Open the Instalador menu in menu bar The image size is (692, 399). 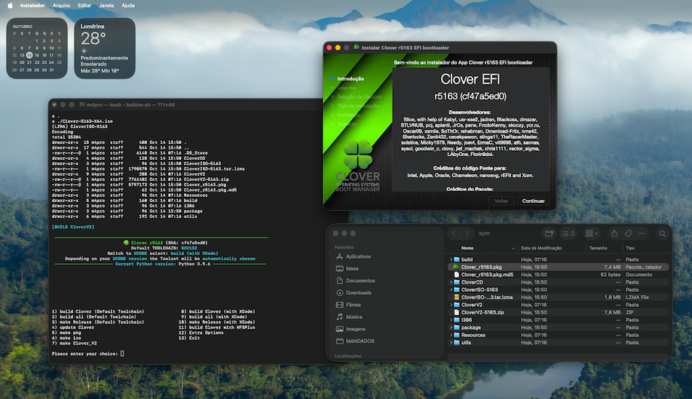[32, 5]
